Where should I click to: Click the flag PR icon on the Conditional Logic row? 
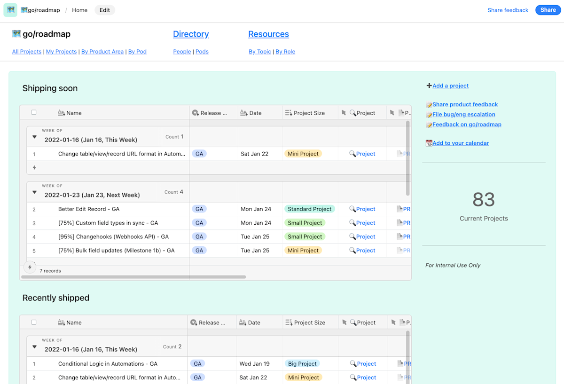click(x=400, y=363)
